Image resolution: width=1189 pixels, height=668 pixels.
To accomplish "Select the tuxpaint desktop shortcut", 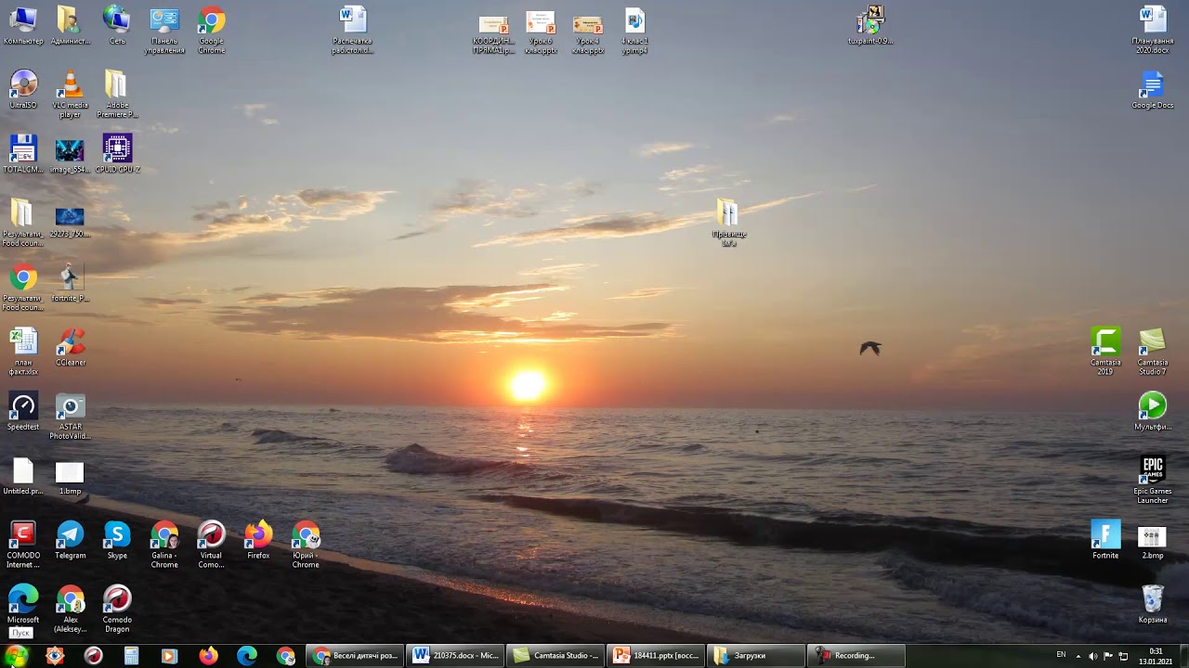I will [870, 25].
